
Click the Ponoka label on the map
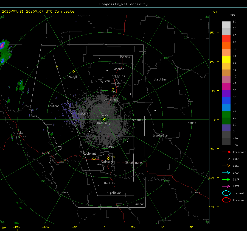[125, 57]
